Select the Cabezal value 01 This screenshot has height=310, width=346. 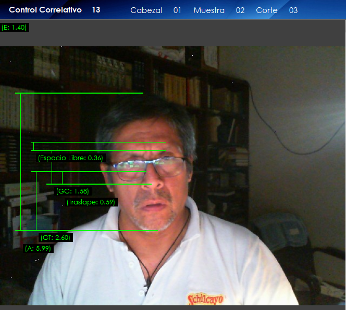tap(177, 10)
